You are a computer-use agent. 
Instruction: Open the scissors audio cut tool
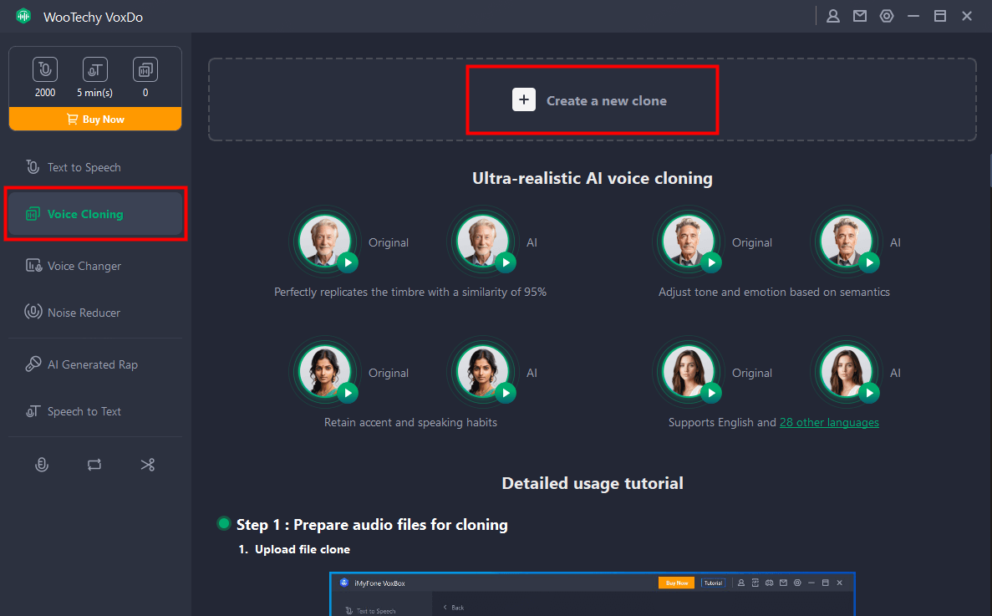[x=148, y=465]
